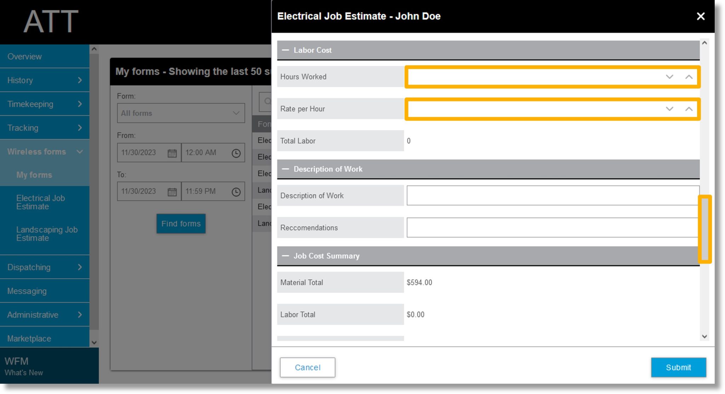The image size is (725, 394).
Task: Open the To time clock icon
Action: pos(236,192)
